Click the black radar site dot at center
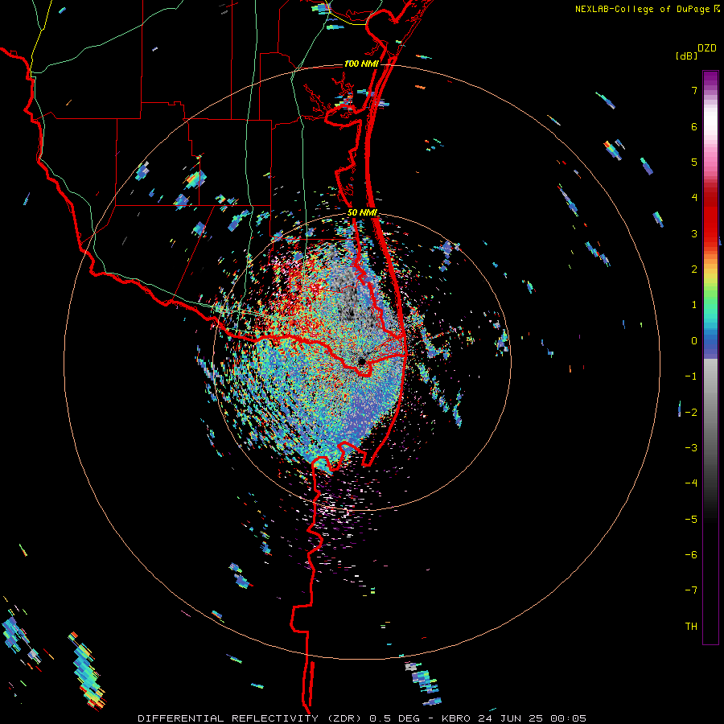This screenshot has height=724, width=724. (x=361, y=360)
